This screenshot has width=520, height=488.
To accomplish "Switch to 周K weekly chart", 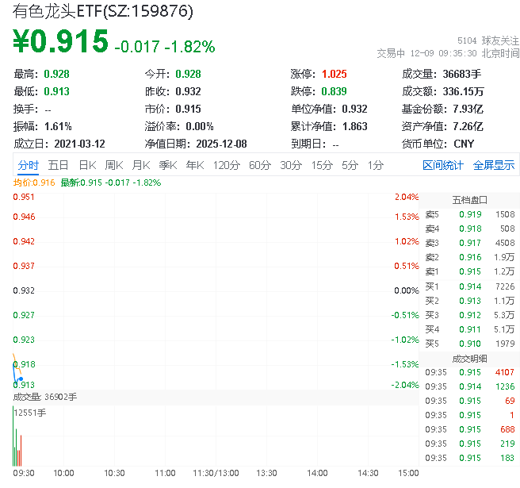I will pyautogui.click(x=114, y=165).
